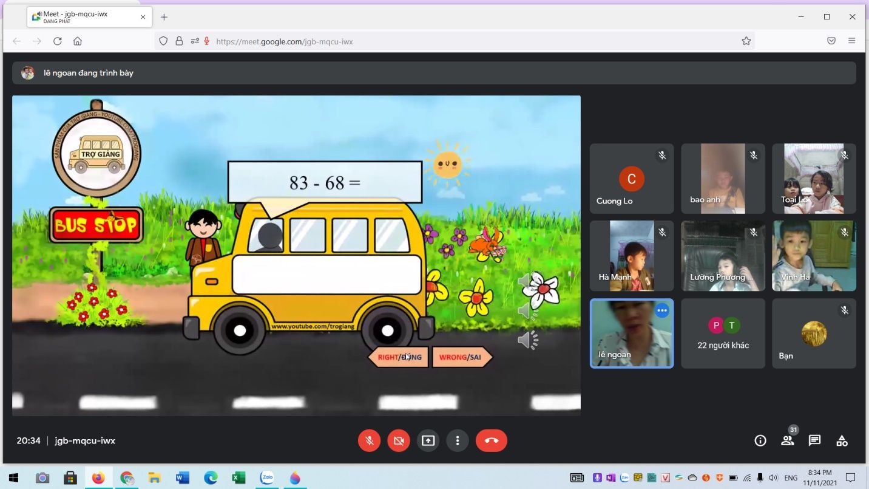Open Zalo from the taskbar
The image size is (869, 489).
(266, 478)
